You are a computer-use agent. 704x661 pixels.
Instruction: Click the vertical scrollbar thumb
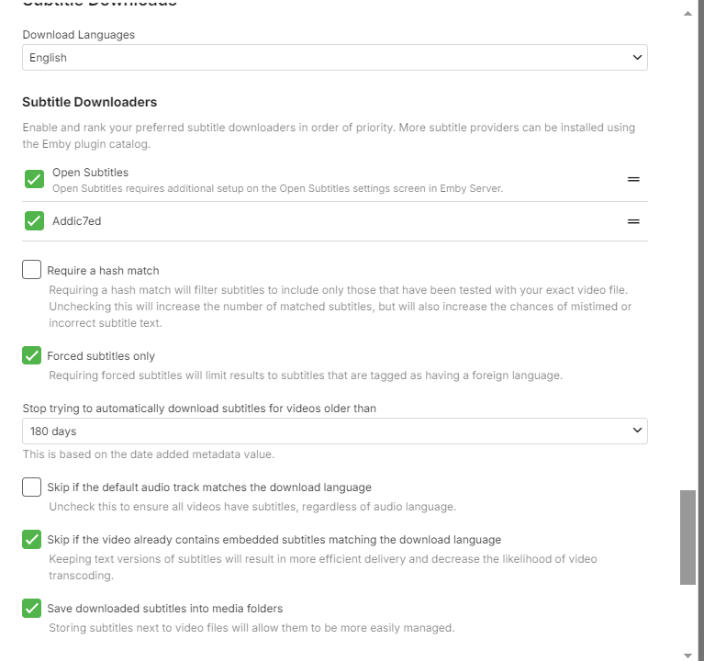pos(687,537)
